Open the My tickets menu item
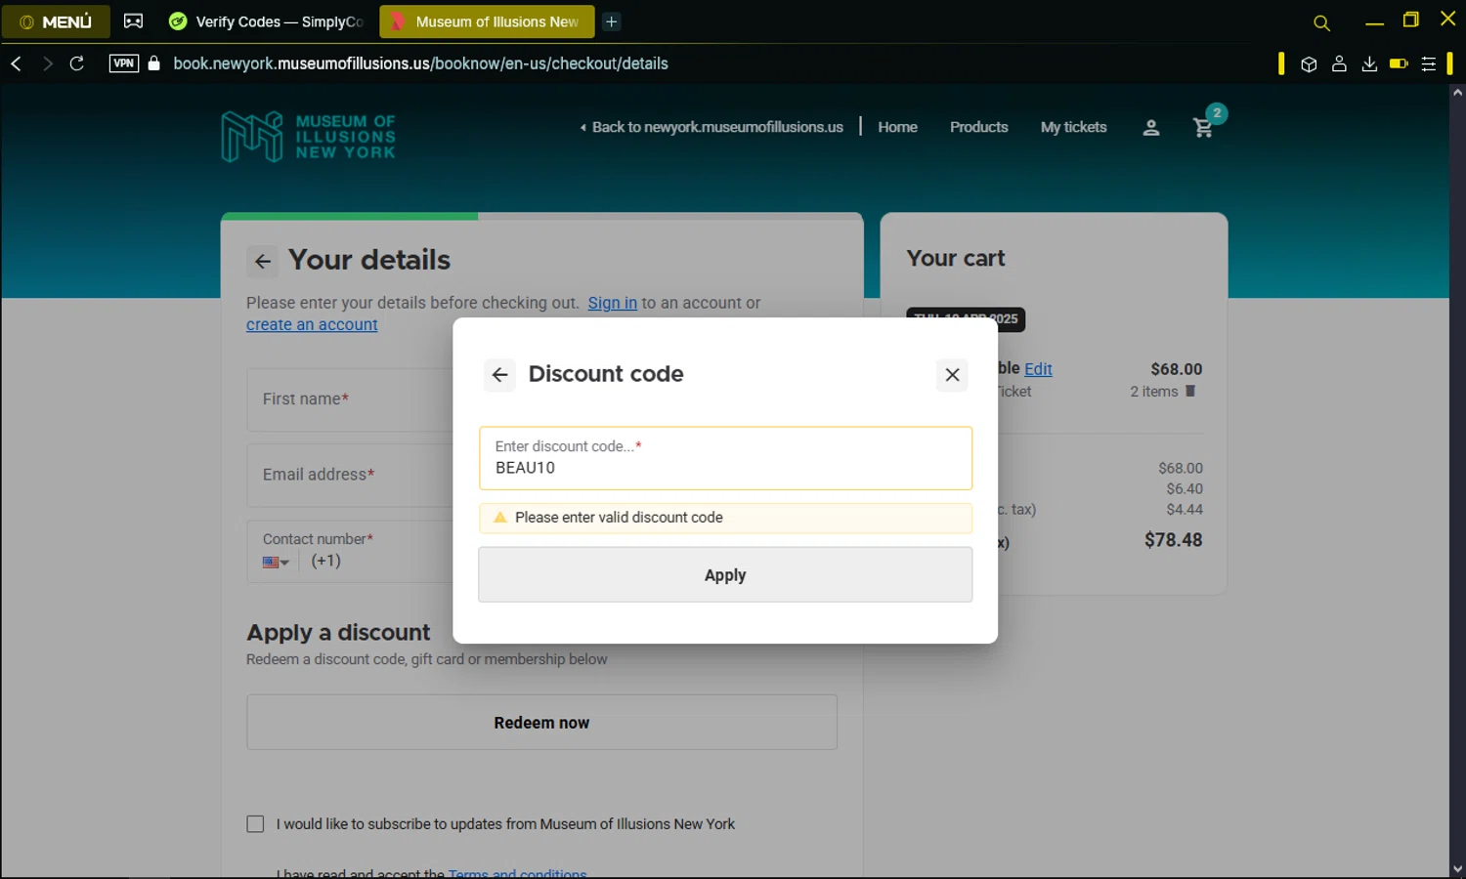The height and width of the screenshot is (879, 1466). click(1073, 127)
